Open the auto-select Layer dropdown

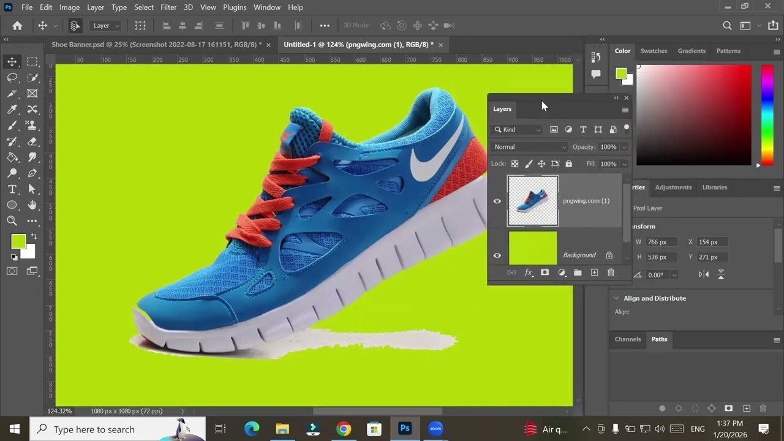tap(107, 26)
